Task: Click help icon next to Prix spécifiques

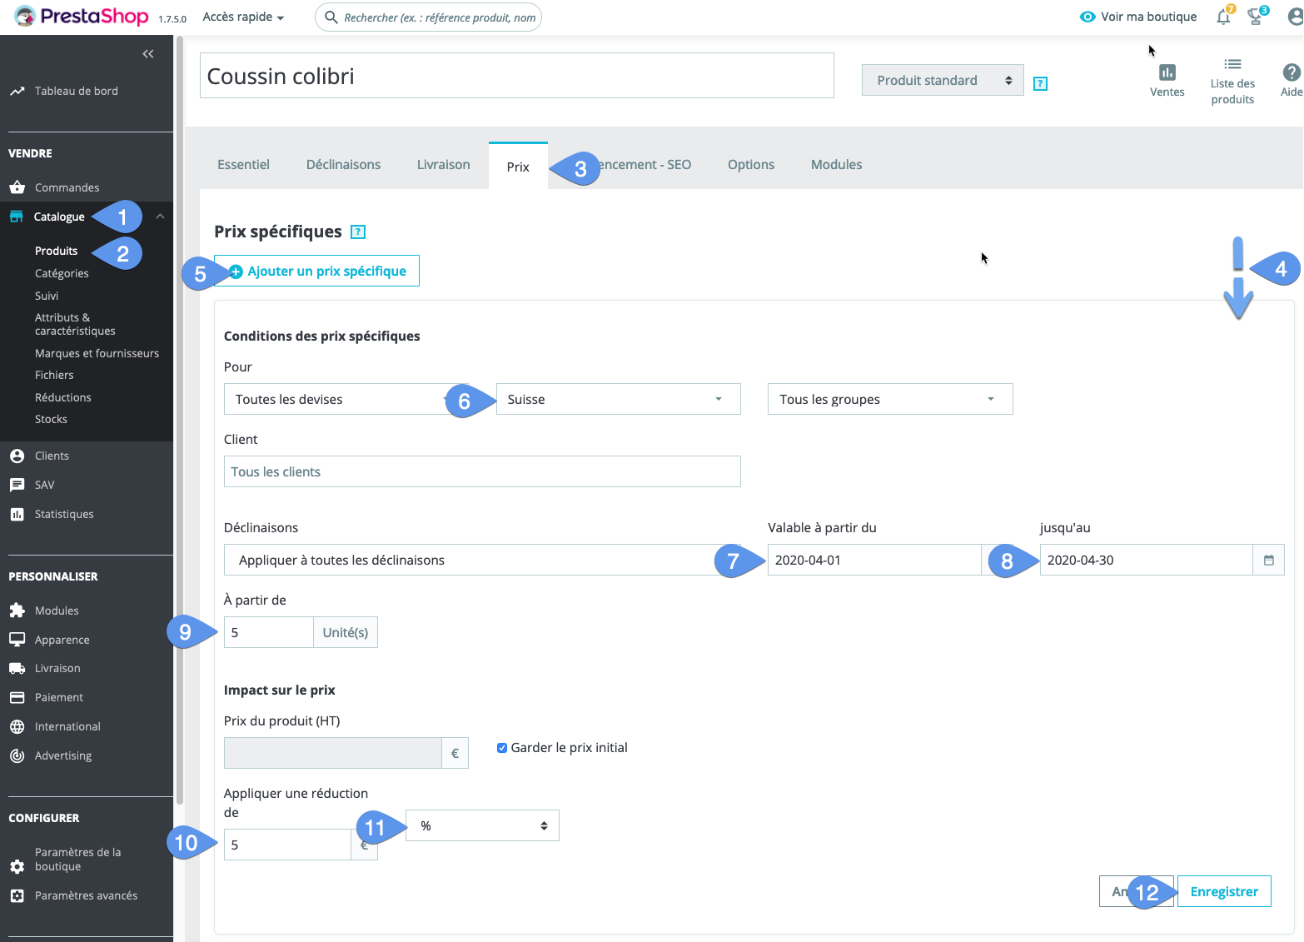Action: tap(358, 232)
